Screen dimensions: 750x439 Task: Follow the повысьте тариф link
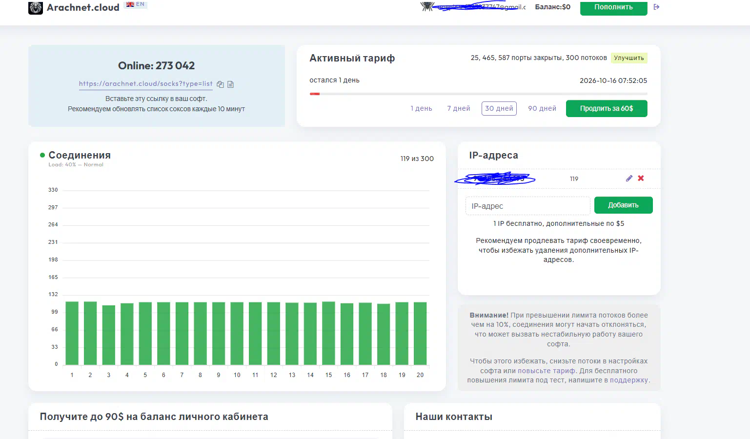547,371
